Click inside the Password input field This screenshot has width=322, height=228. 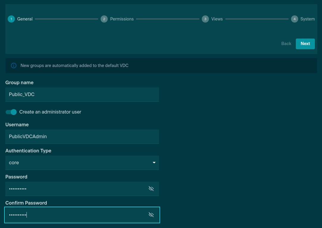(74, 189)
